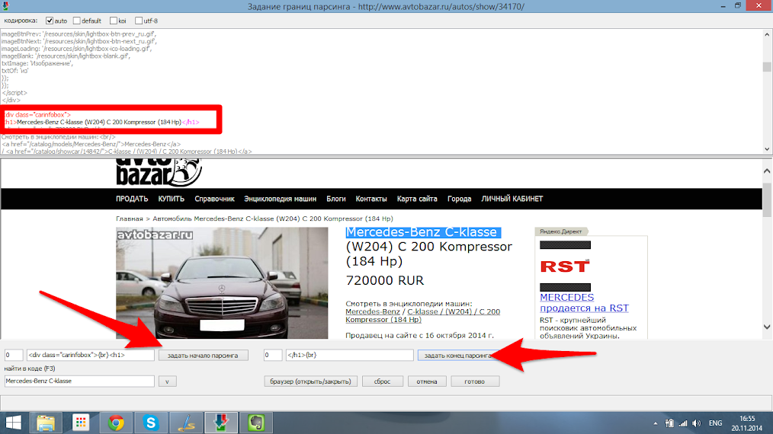Click the browser pane scroll up arrow
Image resolution: width=773 pixels, height=434 pixels.
click(767, 171)
